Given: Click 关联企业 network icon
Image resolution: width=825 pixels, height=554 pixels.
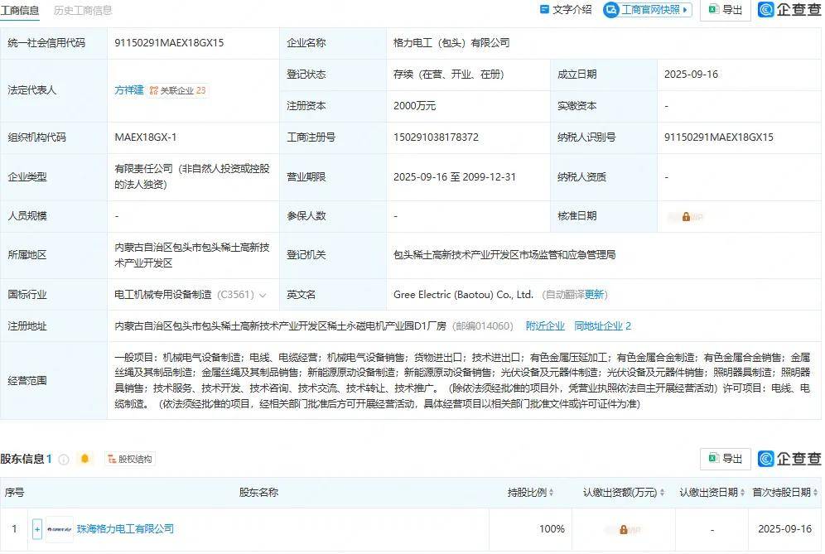Looking at the screenshot, I should [153, 90].
